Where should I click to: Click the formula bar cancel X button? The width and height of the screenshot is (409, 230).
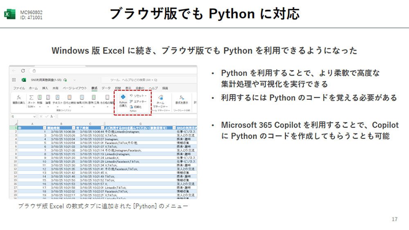[41, 117]
